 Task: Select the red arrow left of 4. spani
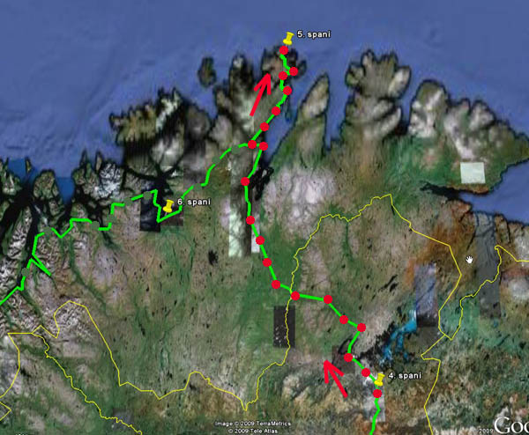coord(332,379)
